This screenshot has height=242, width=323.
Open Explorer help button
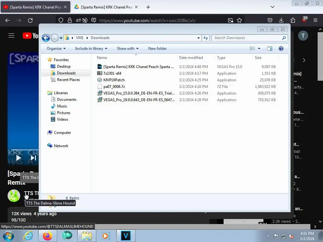tap(281, 49)
